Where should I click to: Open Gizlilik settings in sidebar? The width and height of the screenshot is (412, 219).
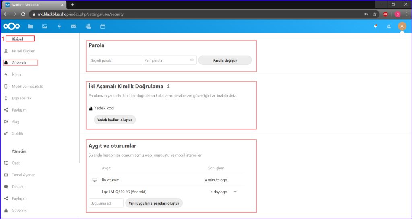17,134
